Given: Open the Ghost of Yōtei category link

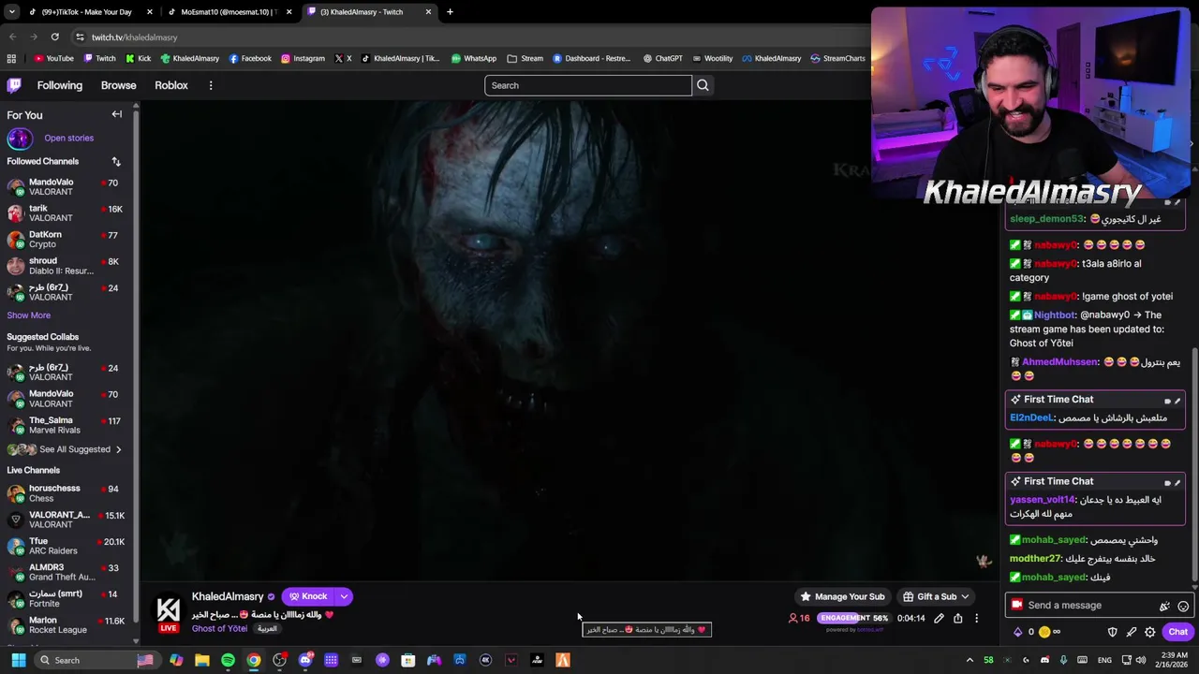Looking at the screenshot, I should (x=219, y=628).
